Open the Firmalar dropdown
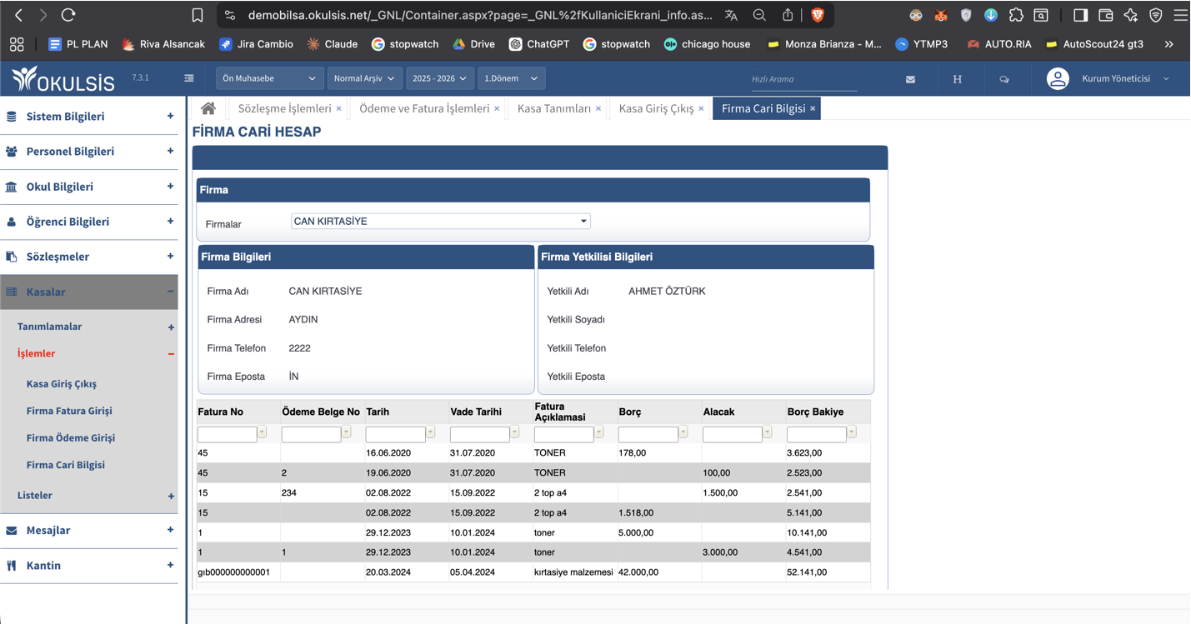Image resolution: width=1191 pixels, height=624 pixels. 440,222
